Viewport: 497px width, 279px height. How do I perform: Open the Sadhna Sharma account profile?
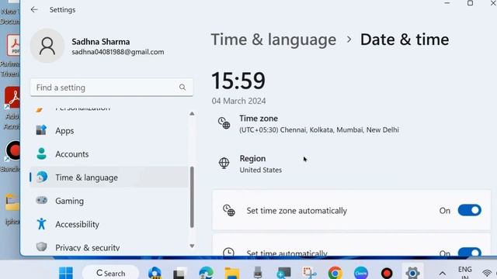pyautogui.click(x=97, y=46)
